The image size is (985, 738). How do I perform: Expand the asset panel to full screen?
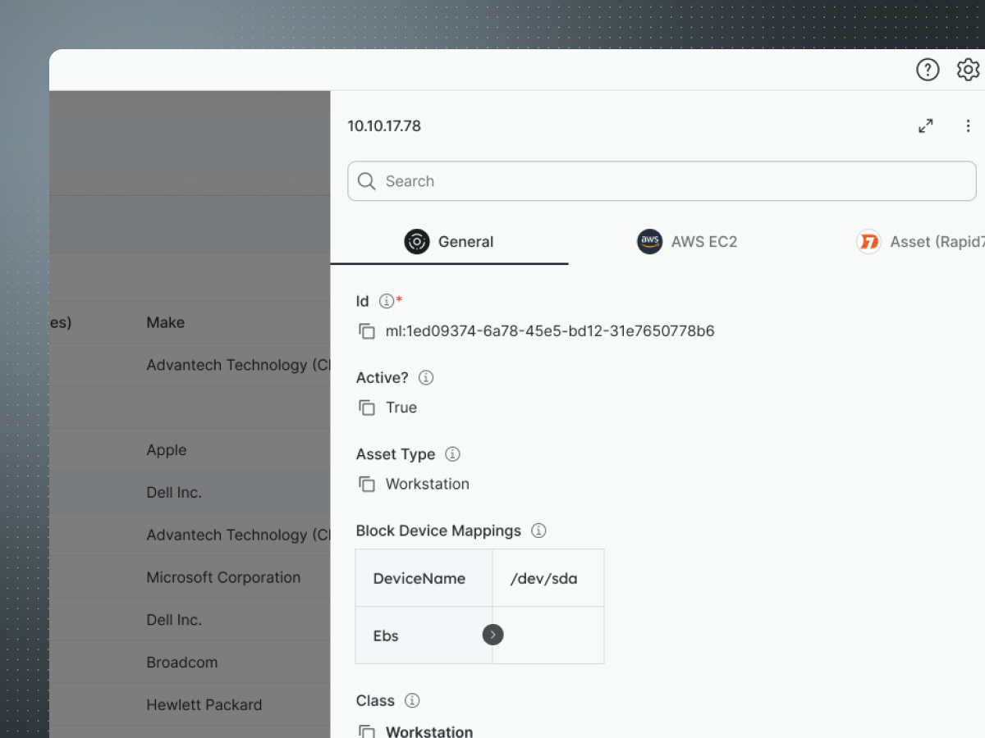[x=926, y=126]
